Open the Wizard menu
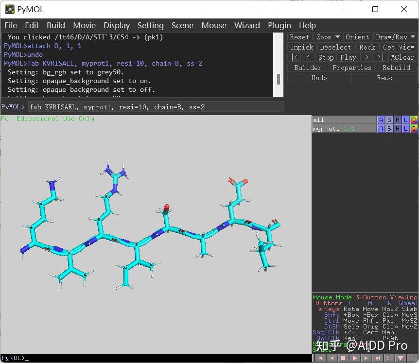Screen dimensions: 419x363 (247, 25)
